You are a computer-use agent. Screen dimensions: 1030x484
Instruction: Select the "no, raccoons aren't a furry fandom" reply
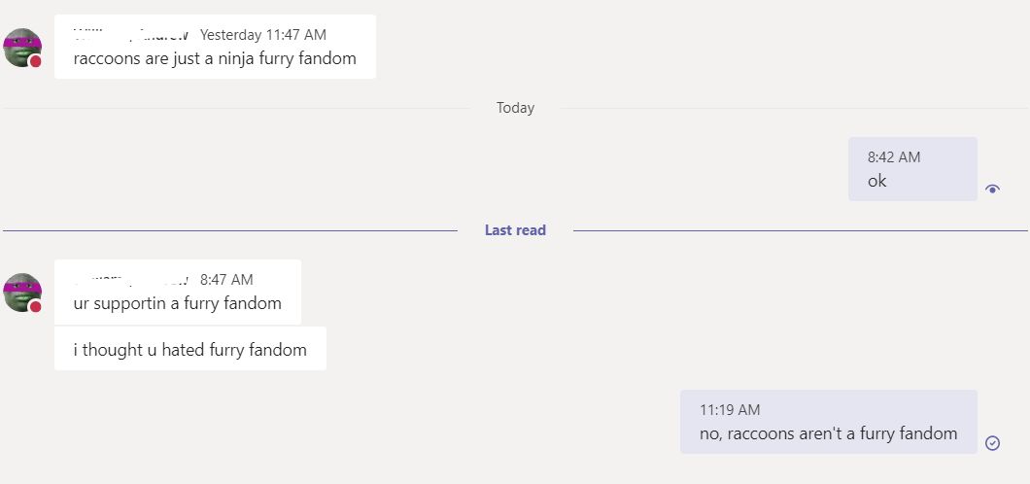point(828,433)
